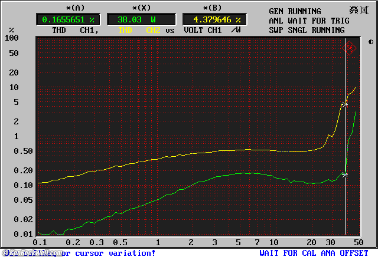378x257 pixels.
Task: Click the x-axis 20 watt label
Action: [311, 242]
